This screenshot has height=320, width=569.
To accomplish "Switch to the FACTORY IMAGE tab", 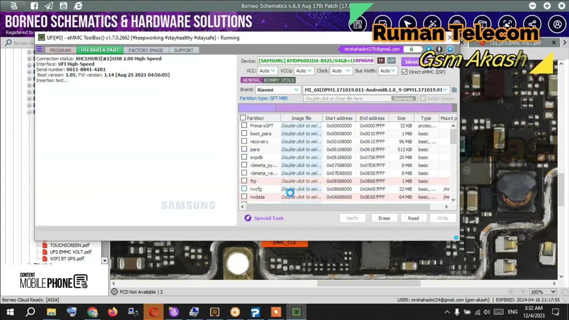I will tap(145, 50).
